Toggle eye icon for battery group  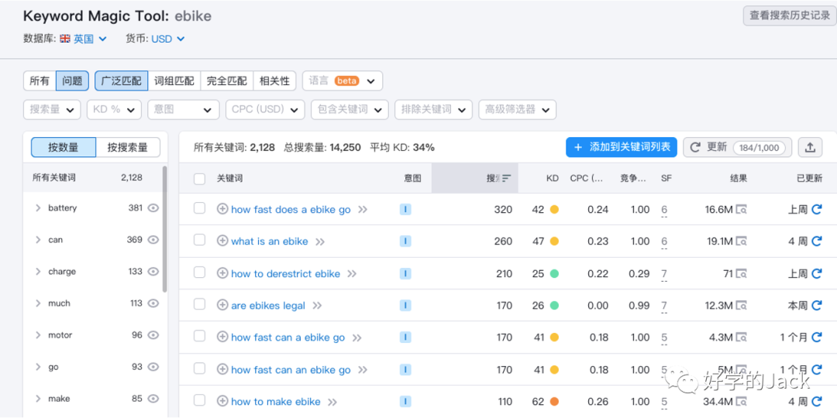pyautogui.click(x=153, y=208)
